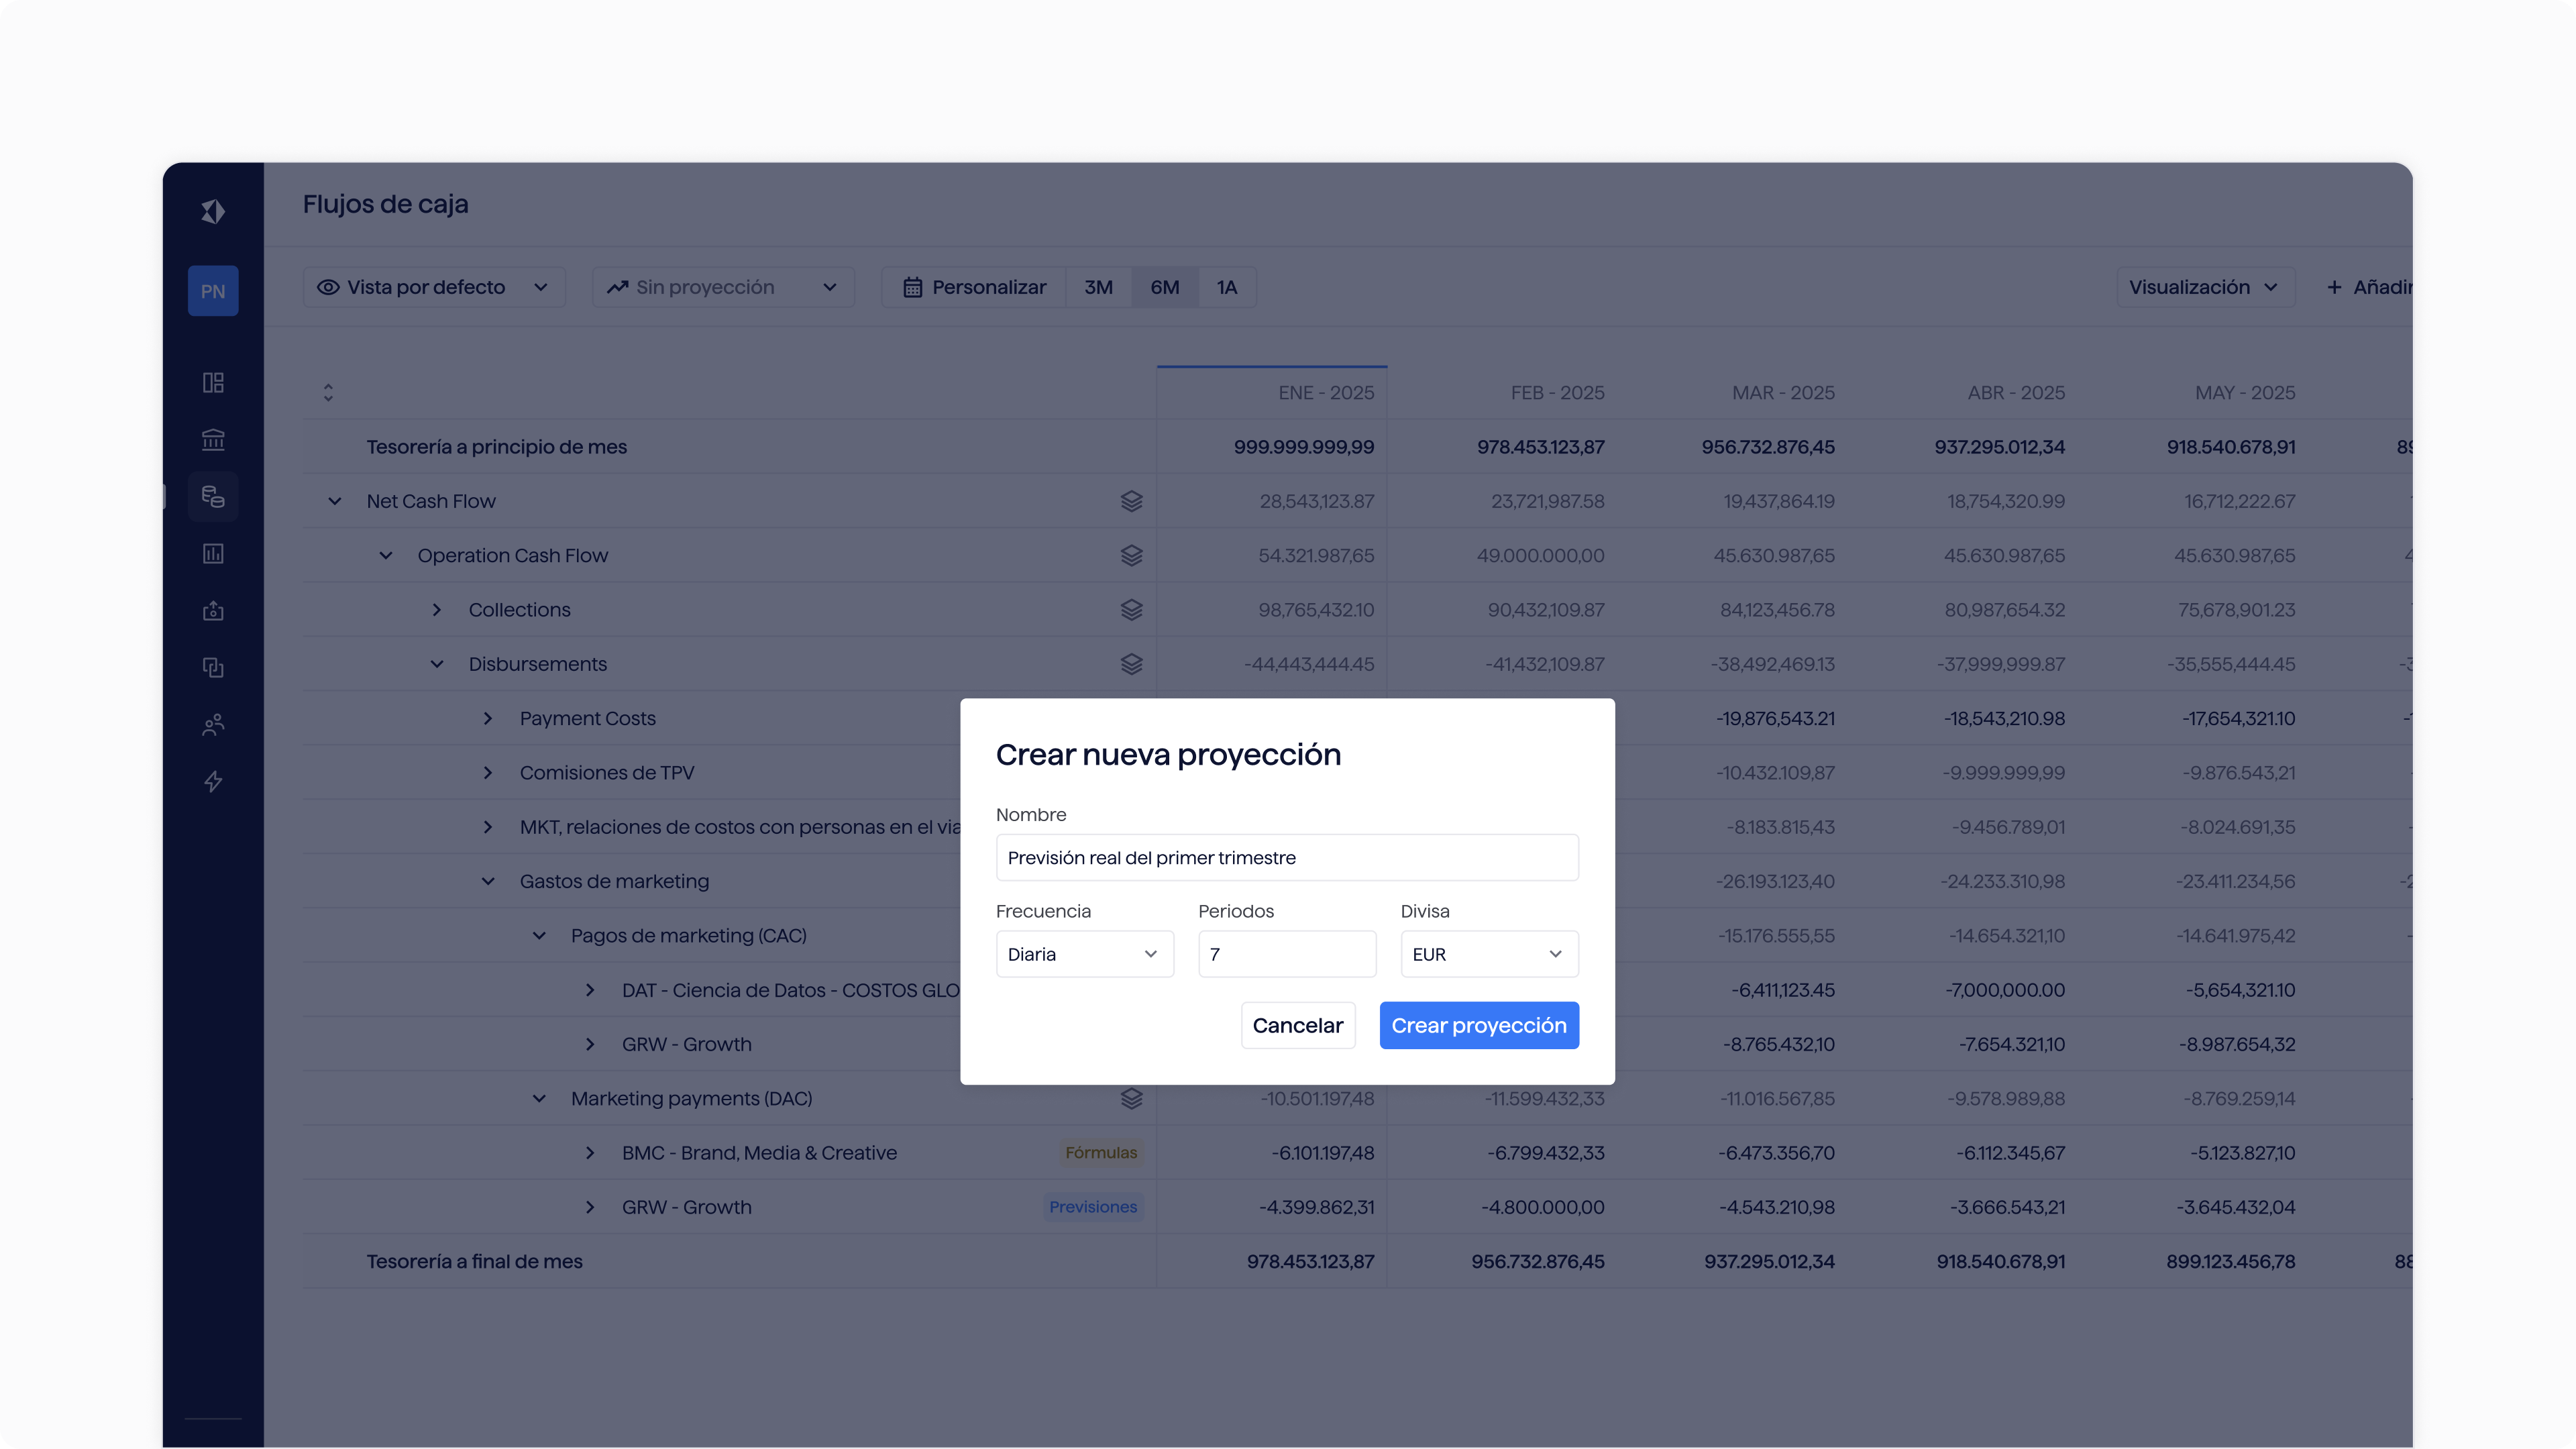Click layers icon in Operation Cash Flow row

tap(1131, 555)
